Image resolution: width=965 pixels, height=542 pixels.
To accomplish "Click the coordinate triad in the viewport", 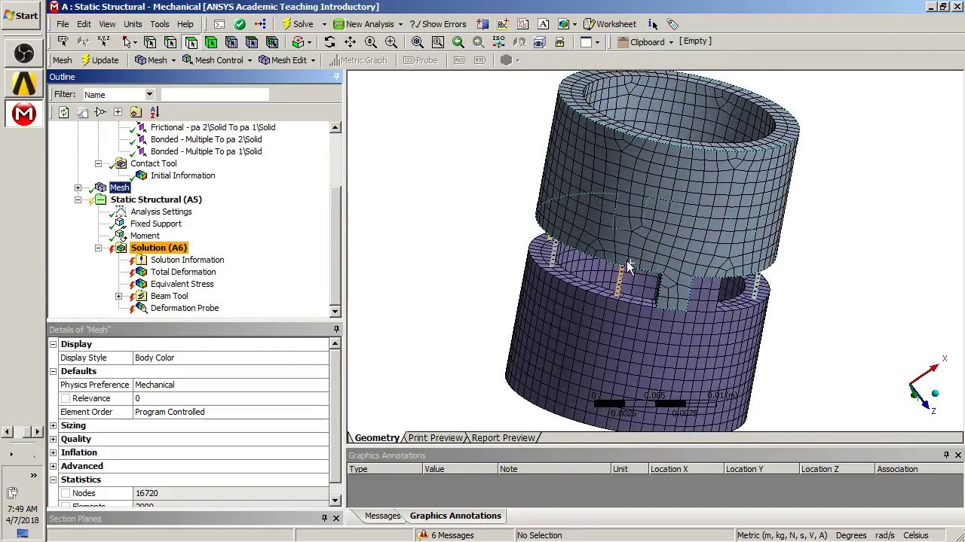I will [x=927, y=385].
